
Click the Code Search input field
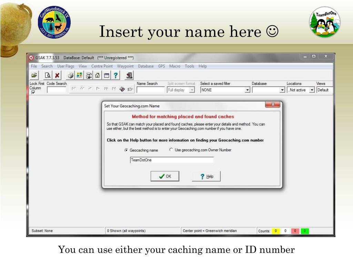pyautogui.click(x=57, y=90)
